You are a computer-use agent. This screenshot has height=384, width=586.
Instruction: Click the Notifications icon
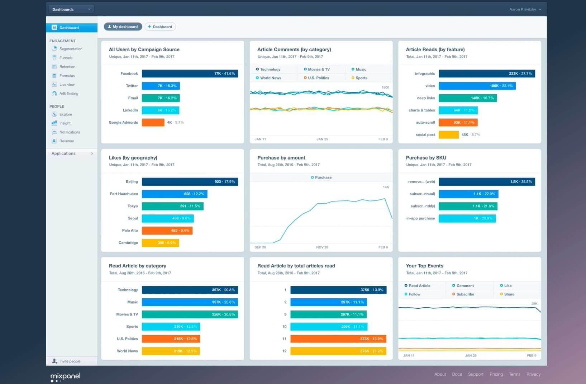coord(54,132)
